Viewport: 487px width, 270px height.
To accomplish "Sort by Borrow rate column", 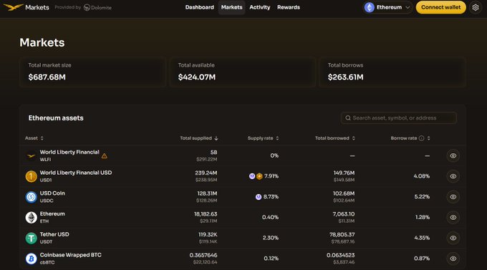I will 410,138.
